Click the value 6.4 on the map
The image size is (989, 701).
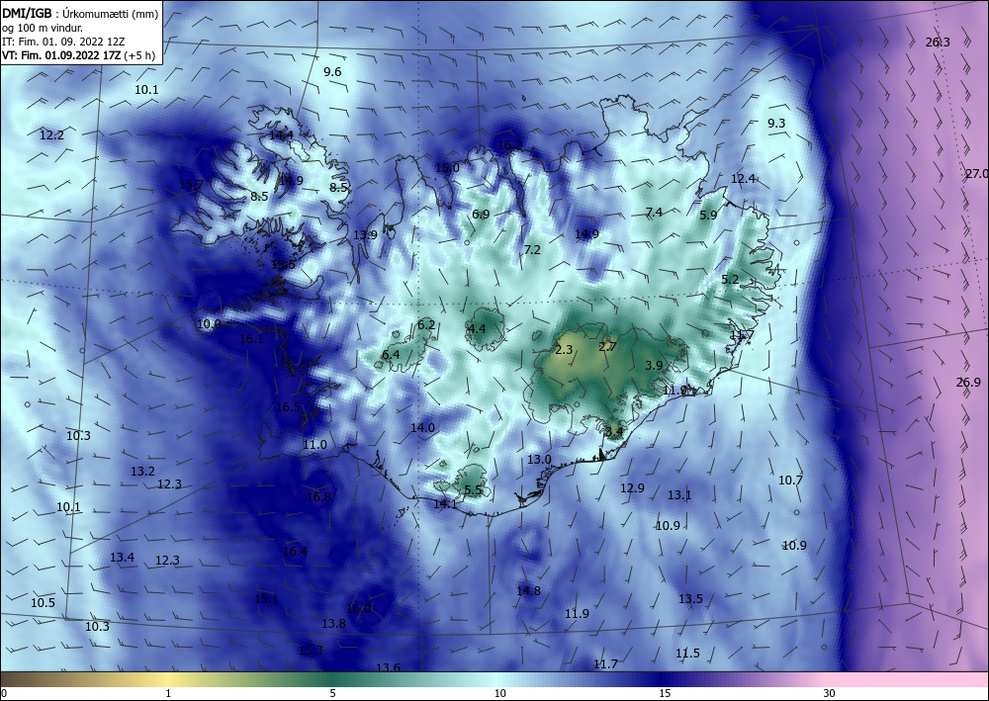click(x=391, y=354)
